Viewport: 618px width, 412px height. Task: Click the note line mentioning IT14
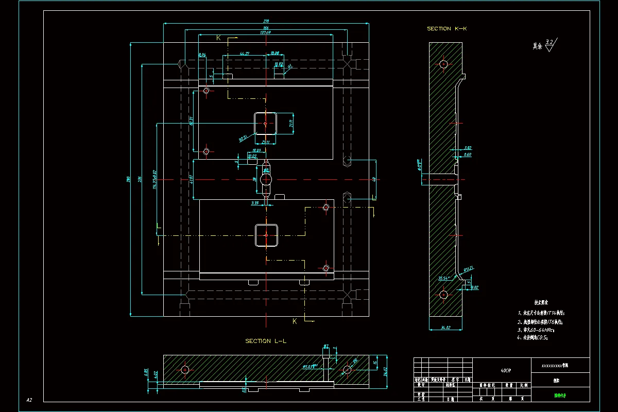[541, 313]
